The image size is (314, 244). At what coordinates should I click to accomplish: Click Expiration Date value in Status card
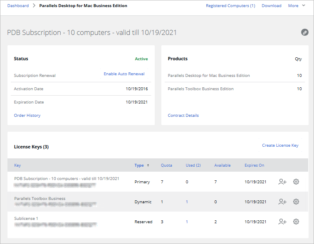pos(136,102)
